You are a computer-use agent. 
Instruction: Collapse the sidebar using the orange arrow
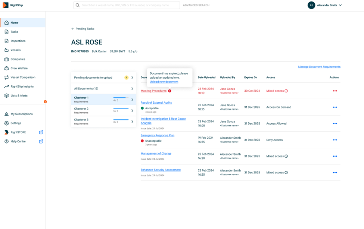click(x=45, y=101)
